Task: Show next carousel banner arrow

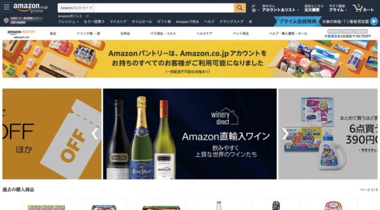Action: click(284, 133)
